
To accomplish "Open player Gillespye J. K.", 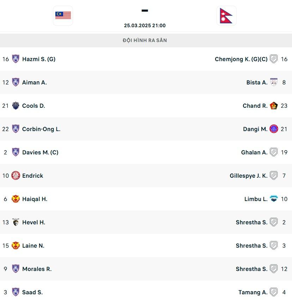I will coord(249,176).
